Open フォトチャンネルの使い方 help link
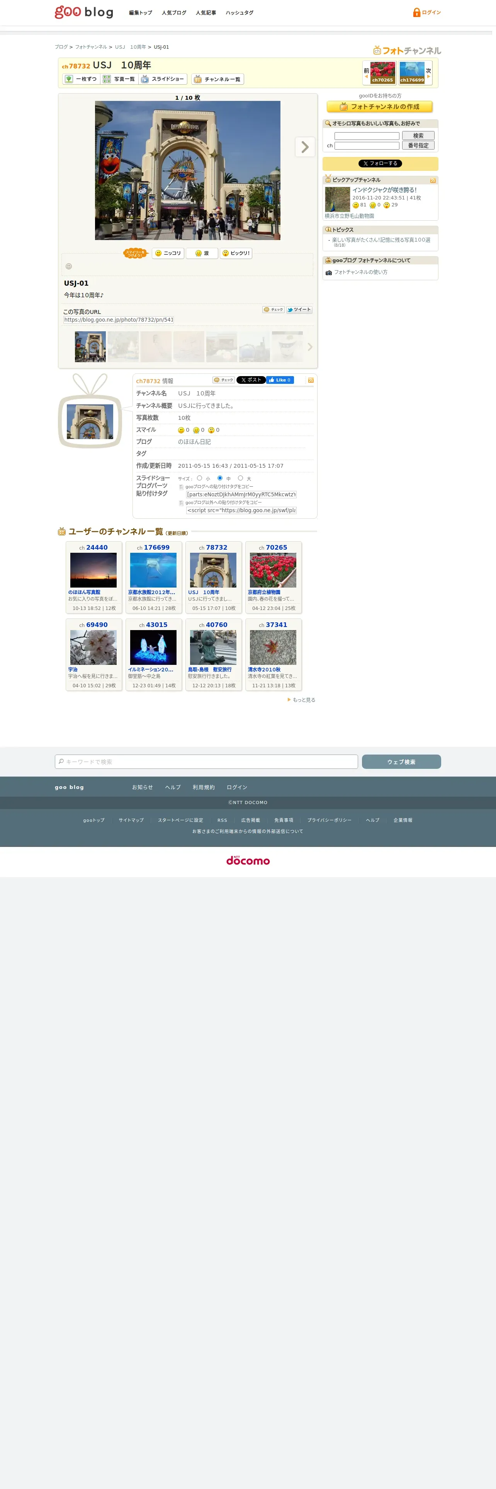Image resolution: width=496 pixels, height=1489 pixels. (360, 272)
